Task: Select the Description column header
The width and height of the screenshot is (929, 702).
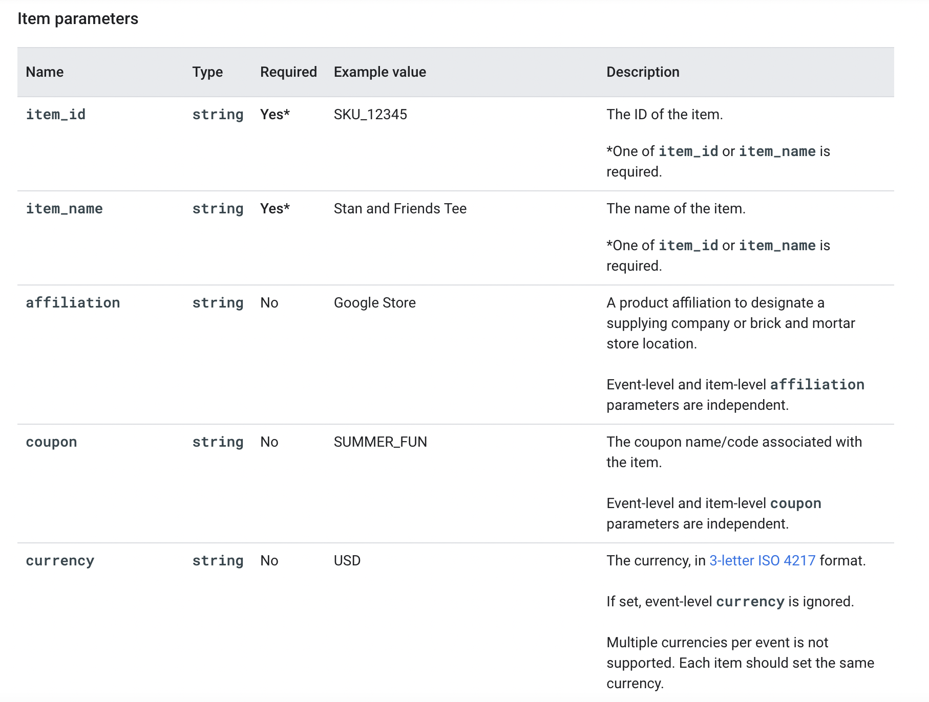Action: (x=643, y=72)
